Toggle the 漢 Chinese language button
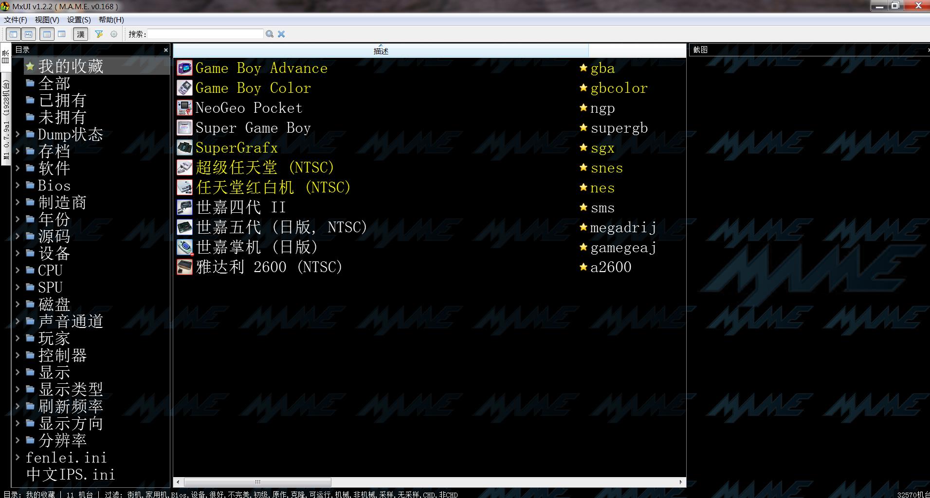Image resolution: width=930 pixels, height=498 pixels. tap(80, 34)
